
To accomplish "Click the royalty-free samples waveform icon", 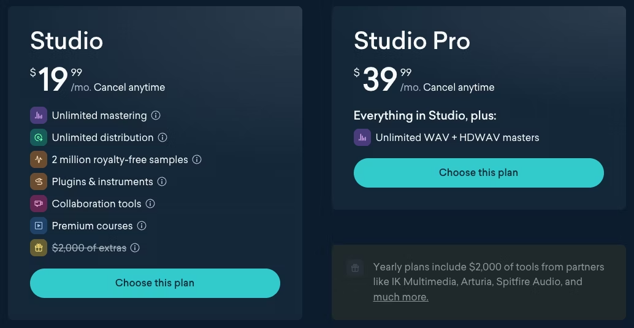I will [x=39, y=159].
